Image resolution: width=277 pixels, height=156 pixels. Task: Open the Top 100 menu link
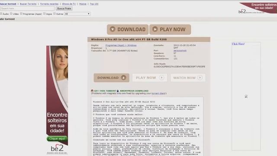pyautogui.click(x=94, y=4)
